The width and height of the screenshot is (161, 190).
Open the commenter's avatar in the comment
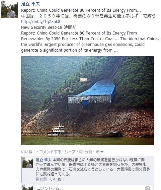pos(28,163)
